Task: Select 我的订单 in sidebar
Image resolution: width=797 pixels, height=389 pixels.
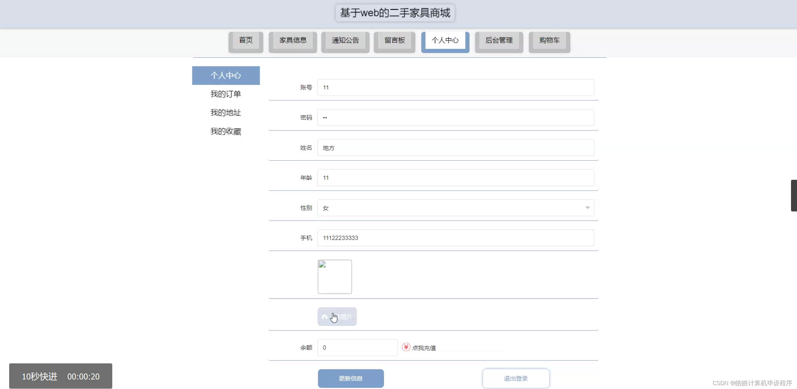Action: click(x=226, y=94)
